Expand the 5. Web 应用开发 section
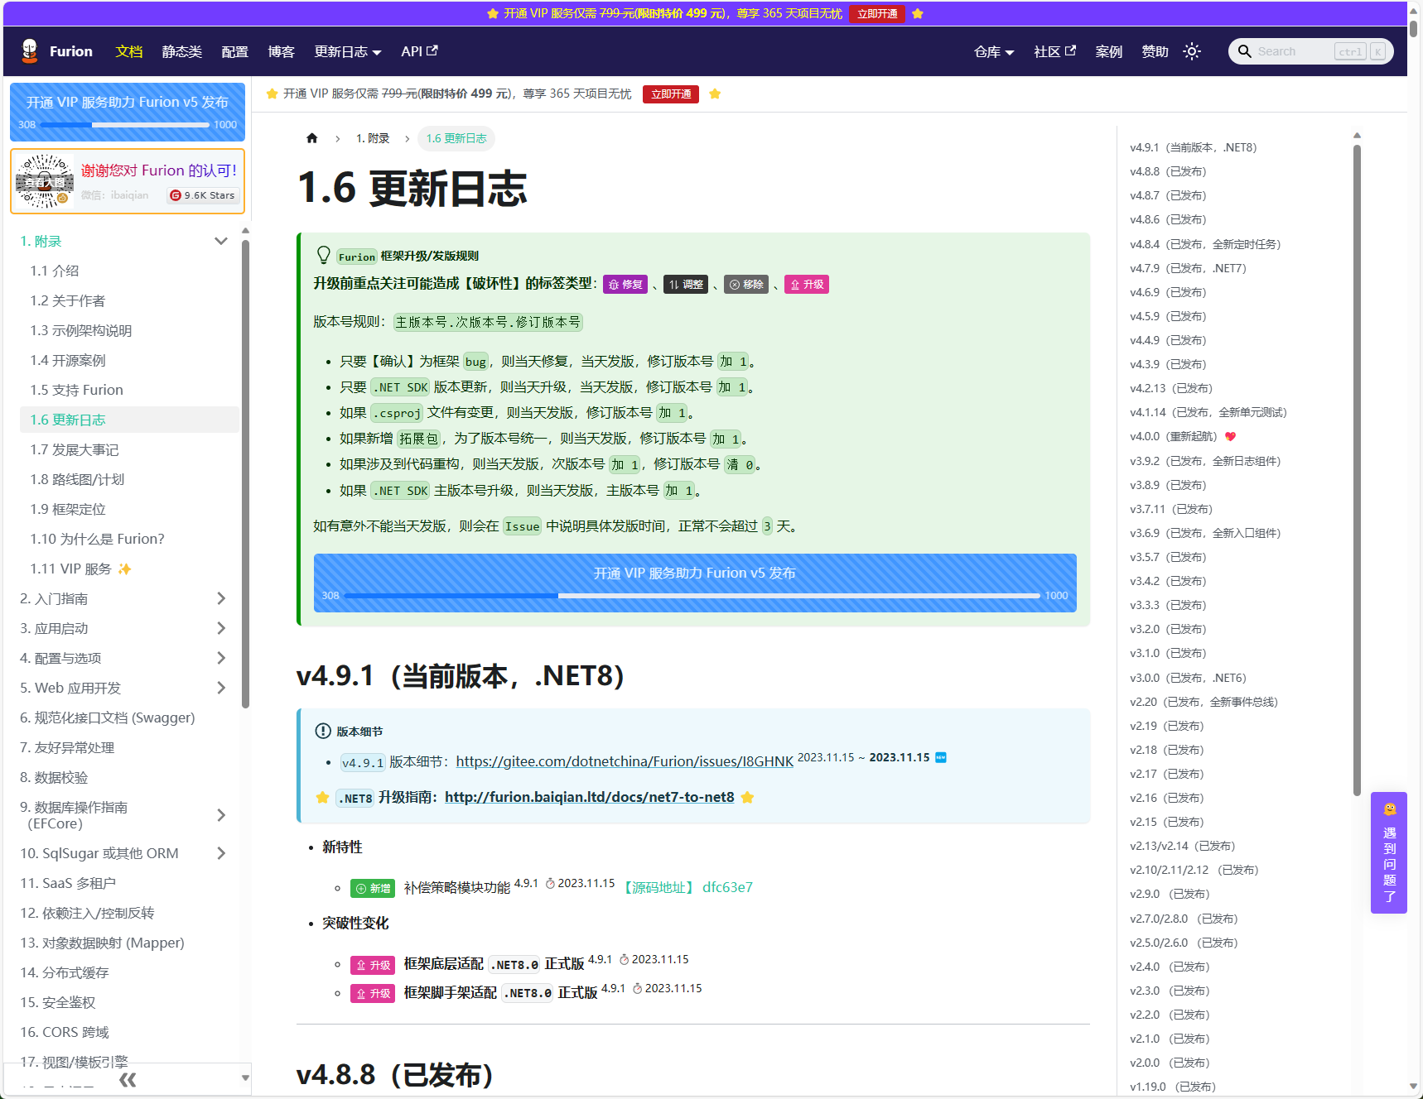The image size is (1423, 1099). coord(221,688)
